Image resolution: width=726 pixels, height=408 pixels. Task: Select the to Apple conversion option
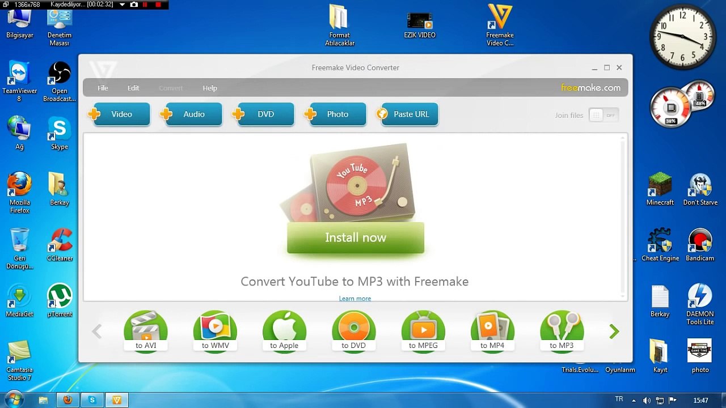pos(284,331)
